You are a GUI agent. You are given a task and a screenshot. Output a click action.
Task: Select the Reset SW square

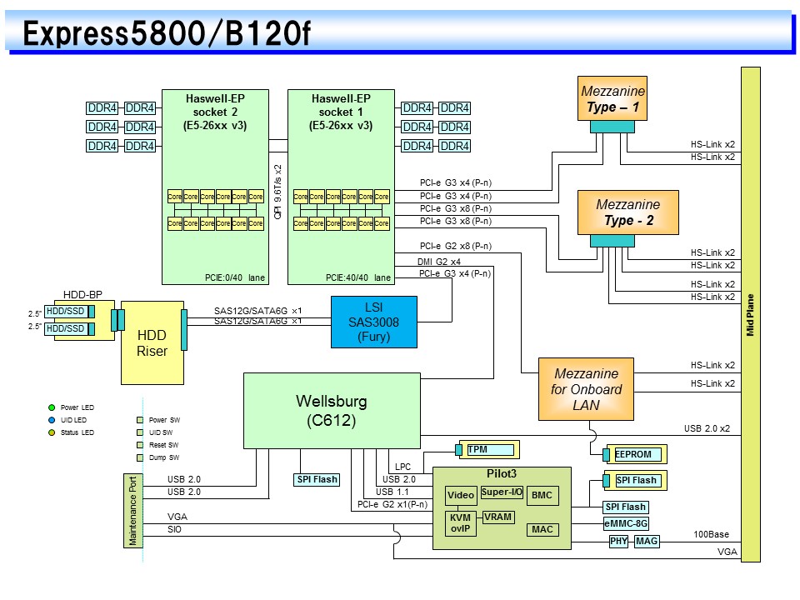pos(141,445)
